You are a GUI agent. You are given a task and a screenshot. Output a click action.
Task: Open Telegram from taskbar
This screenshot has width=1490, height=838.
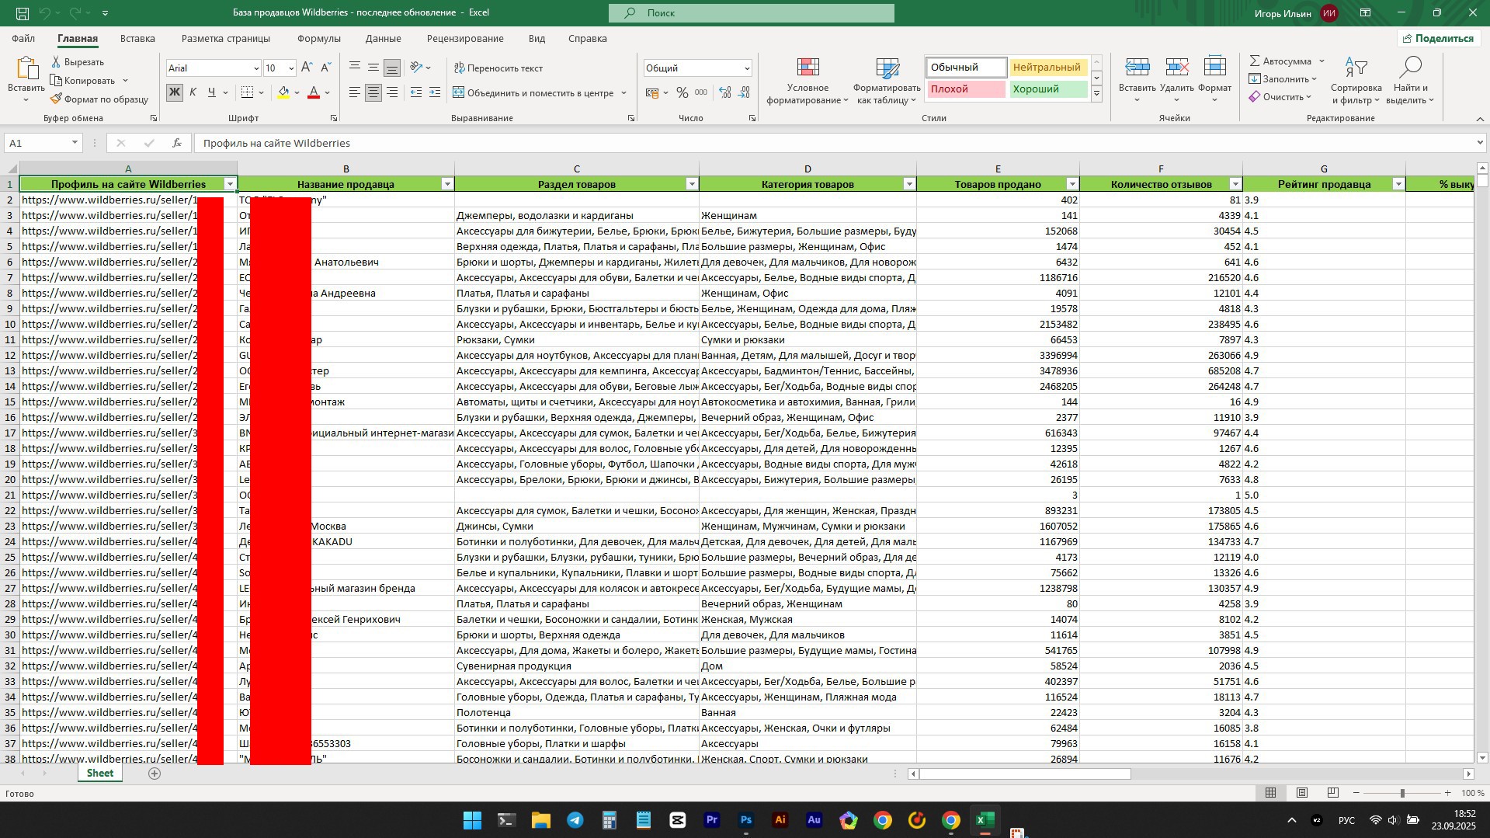[x=575, y=820]
